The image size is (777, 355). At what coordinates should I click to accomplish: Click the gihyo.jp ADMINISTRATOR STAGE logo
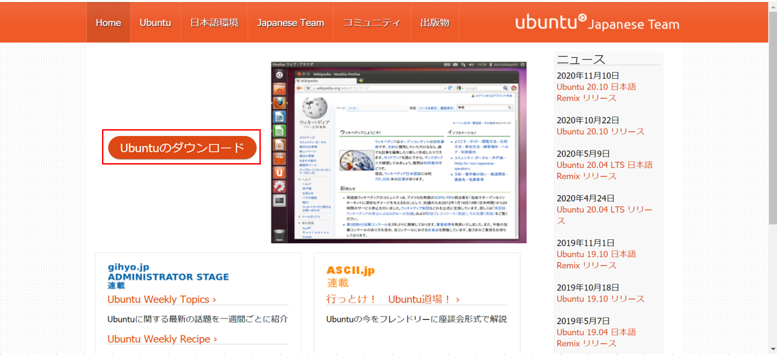pyautogui.click(x=168, y=276)
